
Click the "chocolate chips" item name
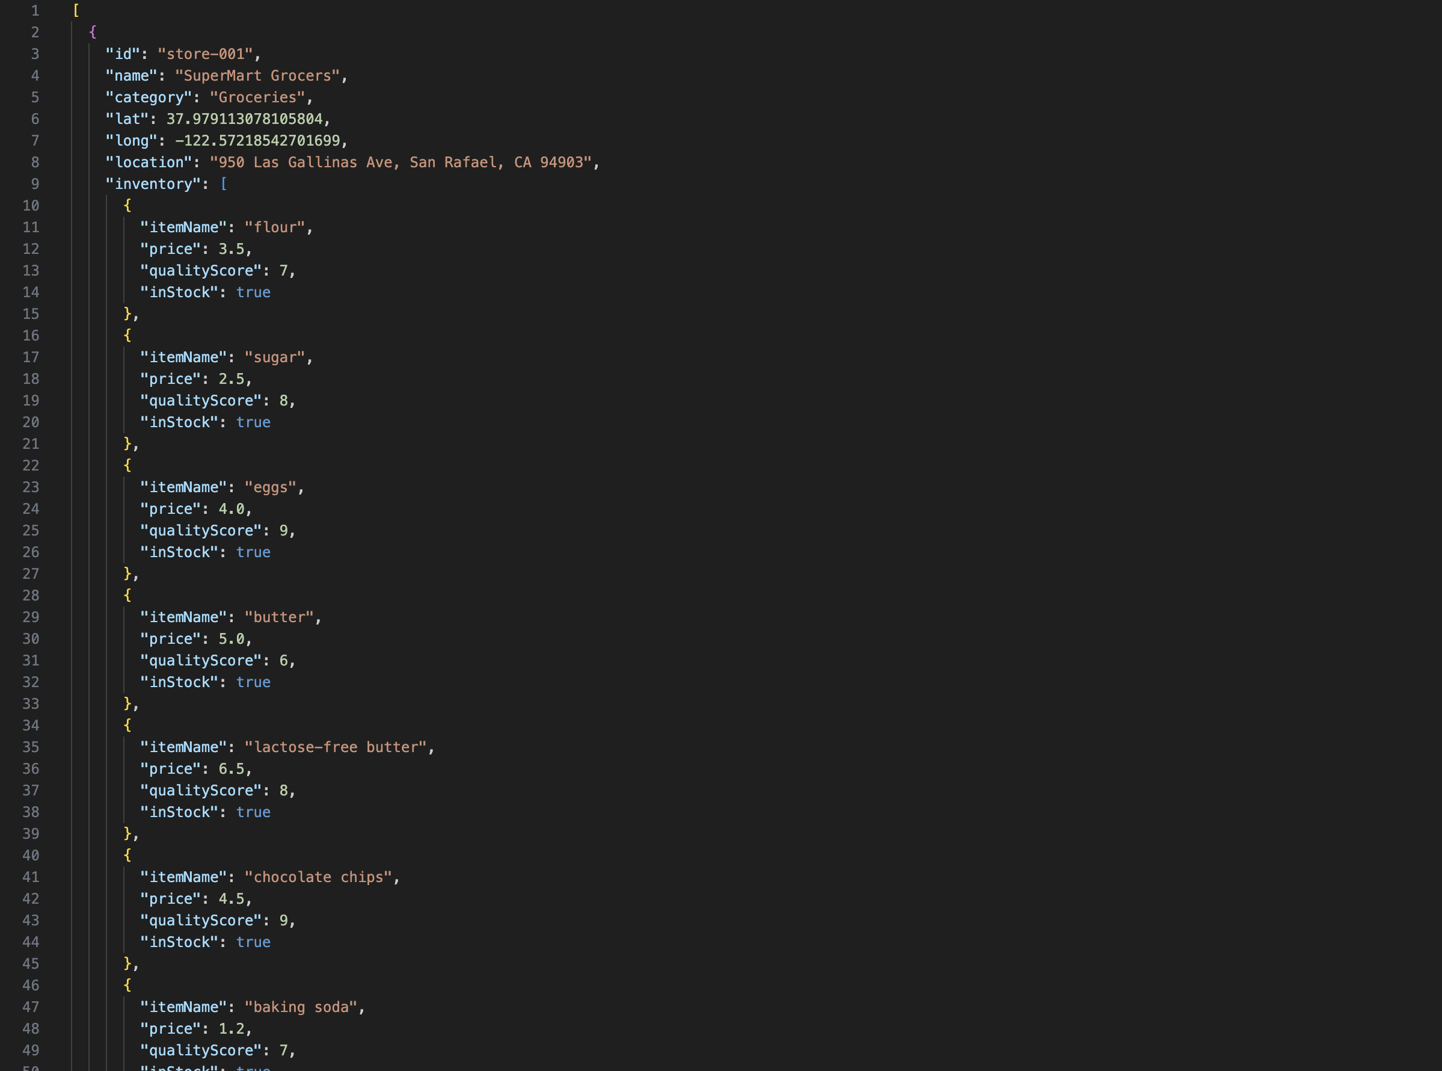(x=318, y=877)
